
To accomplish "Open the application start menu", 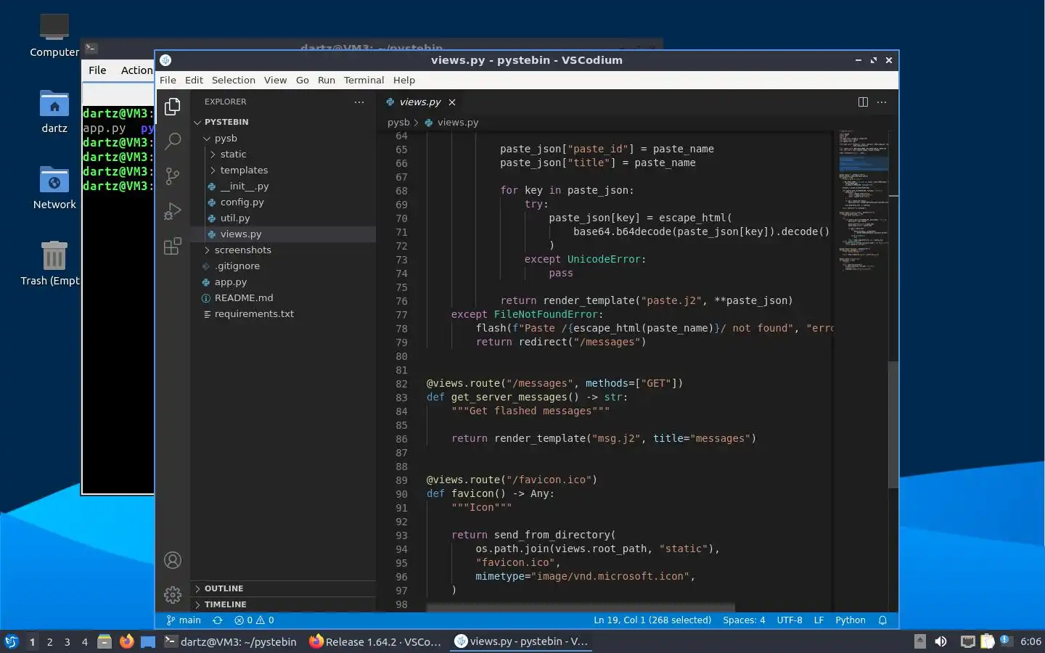I will [x=11, y=641].
